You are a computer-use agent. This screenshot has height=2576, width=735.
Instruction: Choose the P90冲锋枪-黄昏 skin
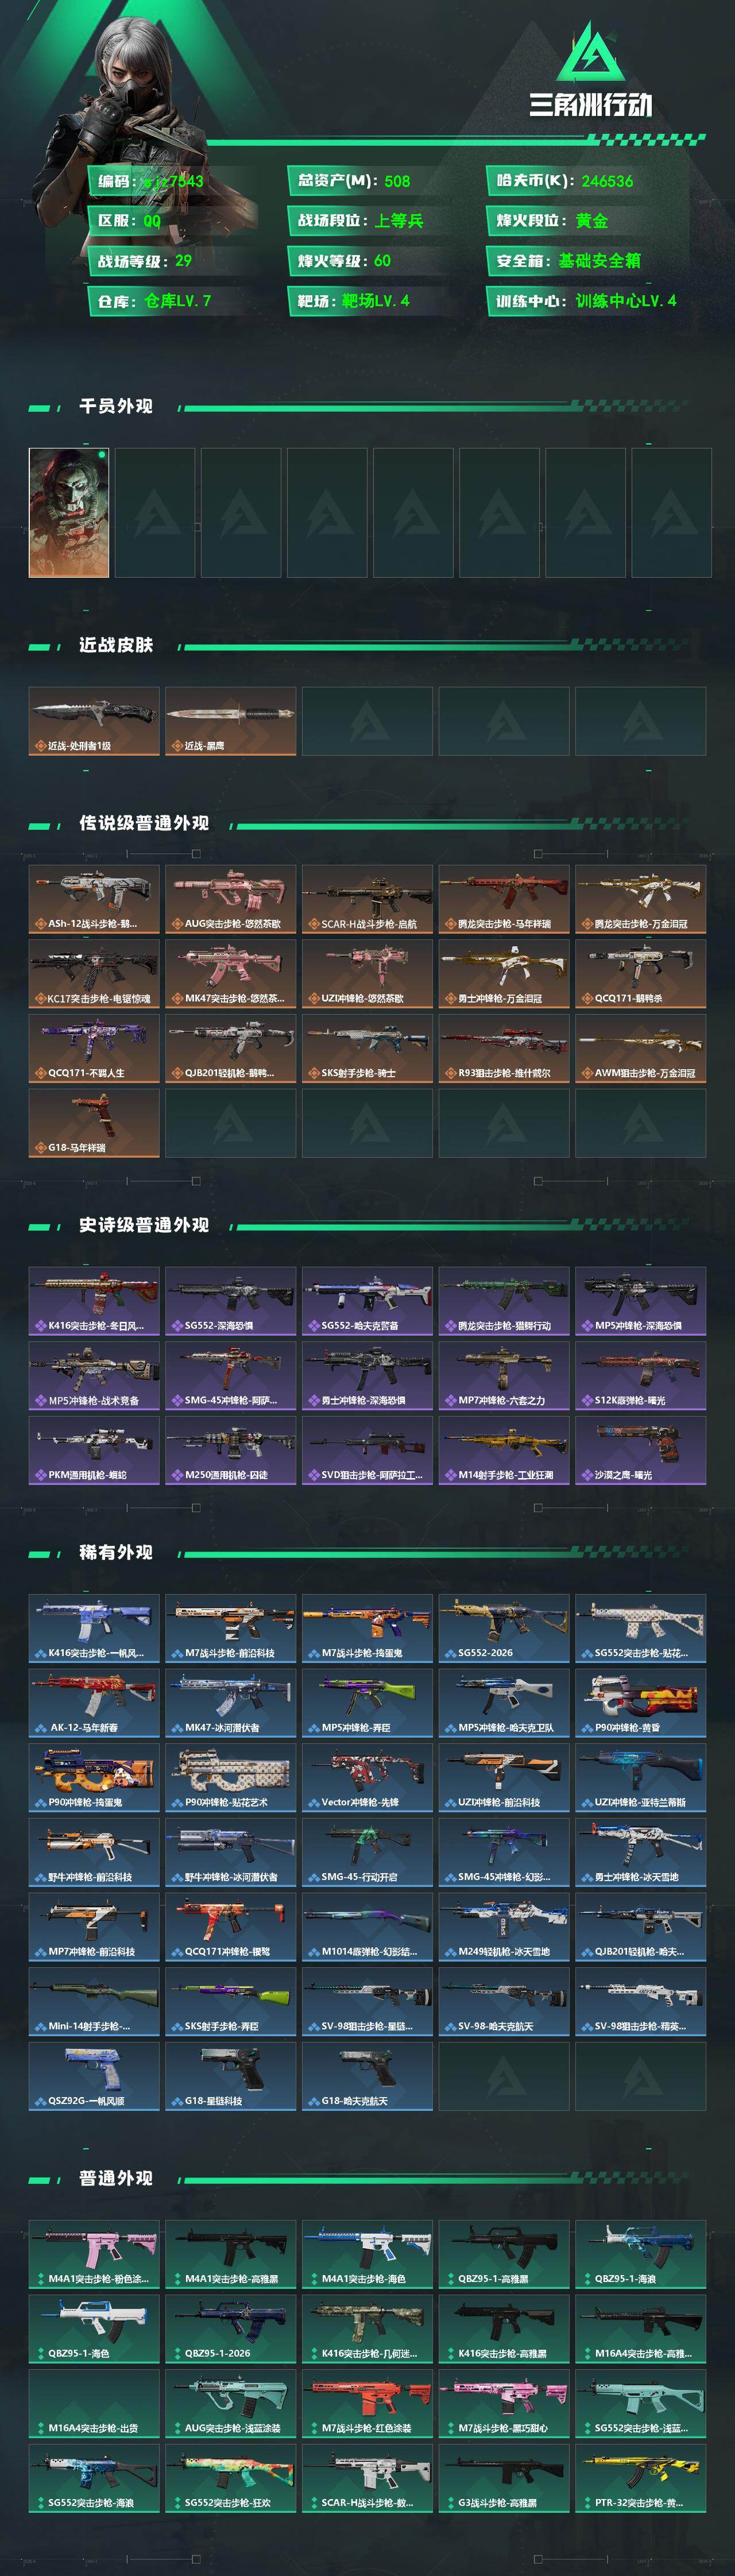[x=641, y=1703]
